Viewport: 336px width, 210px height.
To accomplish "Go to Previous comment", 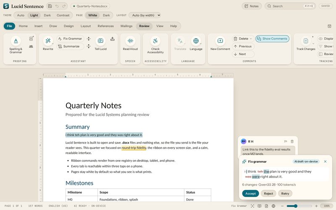I will pos(243,46).
